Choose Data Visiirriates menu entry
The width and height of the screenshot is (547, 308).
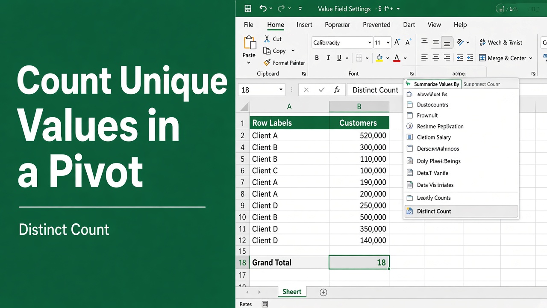[461, 185]
